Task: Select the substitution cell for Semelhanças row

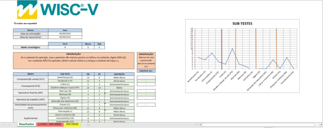Action: coord(146,77)
